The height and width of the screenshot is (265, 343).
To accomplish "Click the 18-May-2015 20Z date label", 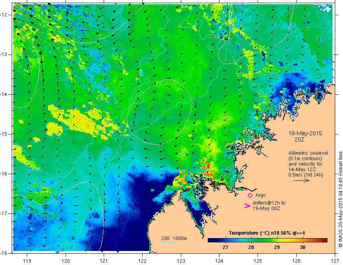I will [x=305, y=136].
